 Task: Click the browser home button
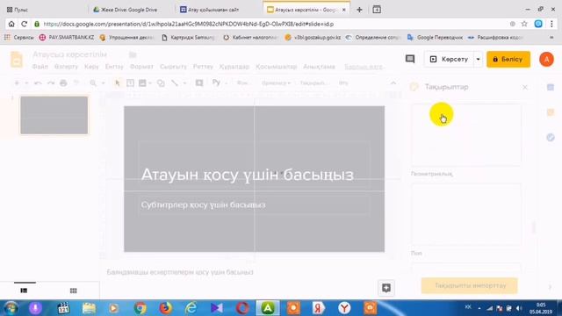[x=11, y=24]
